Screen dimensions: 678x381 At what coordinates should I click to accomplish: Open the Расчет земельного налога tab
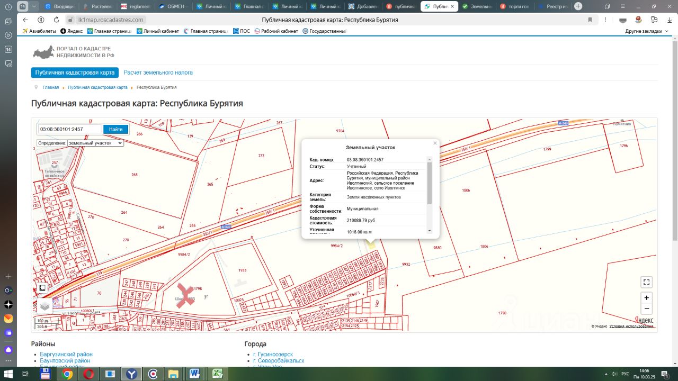coord(158,72)
